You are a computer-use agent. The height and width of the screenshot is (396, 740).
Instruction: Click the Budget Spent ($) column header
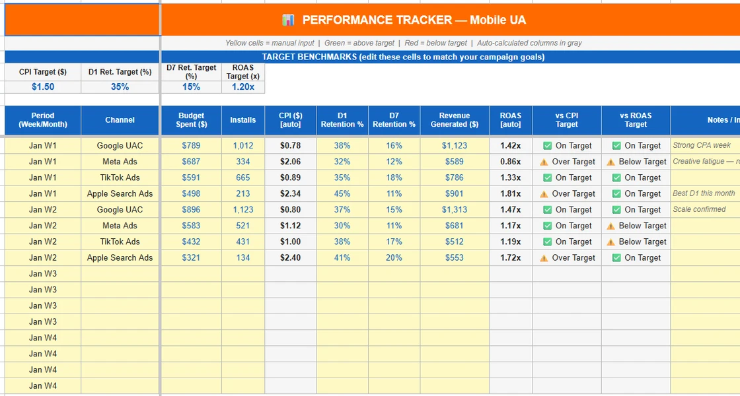click(x=191, y=120)
